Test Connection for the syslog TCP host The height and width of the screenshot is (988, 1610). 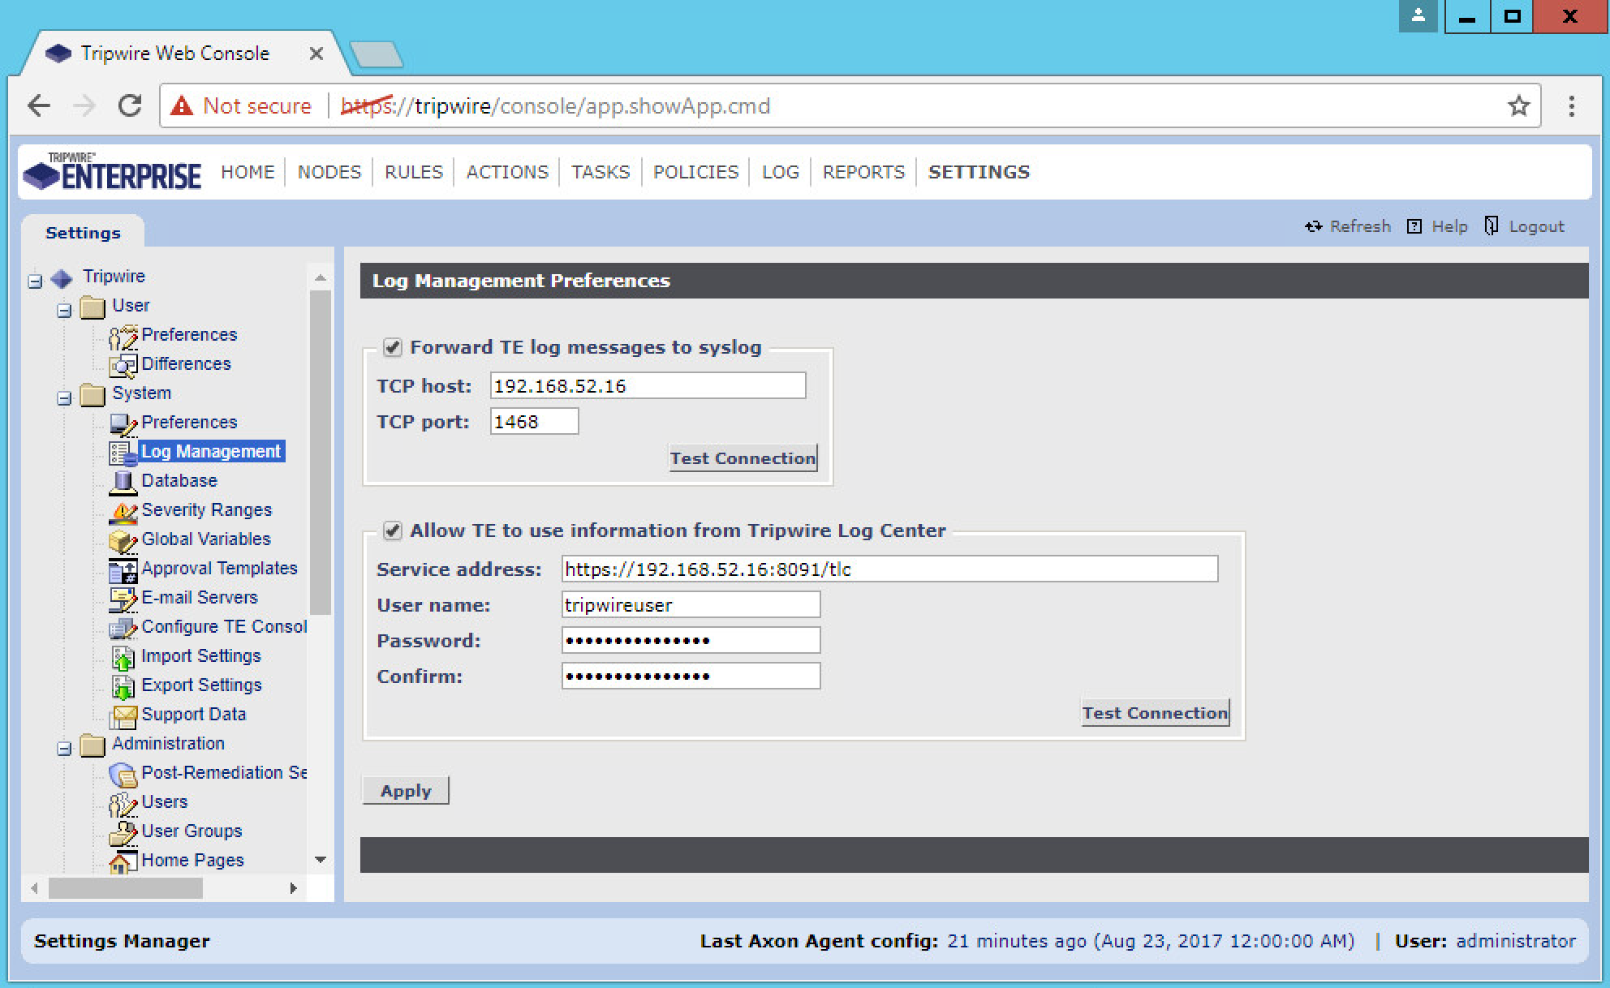point(743,458)
